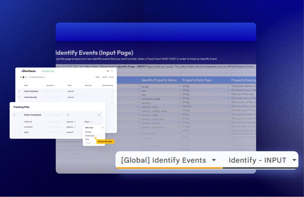Click the Property Data Type column header
304x197 pixels.
197,80
